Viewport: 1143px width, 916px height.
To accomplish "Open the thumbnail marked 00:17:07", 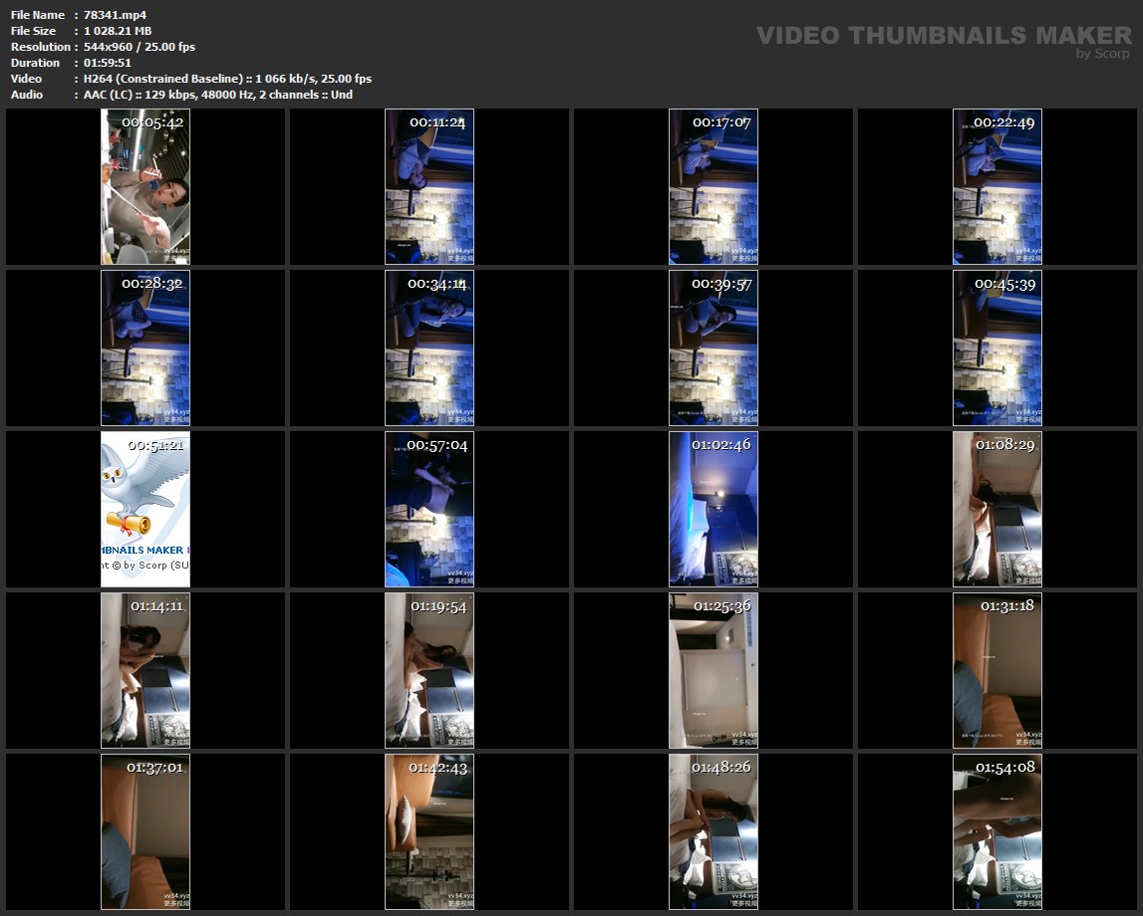I will [x=714, y=186].
